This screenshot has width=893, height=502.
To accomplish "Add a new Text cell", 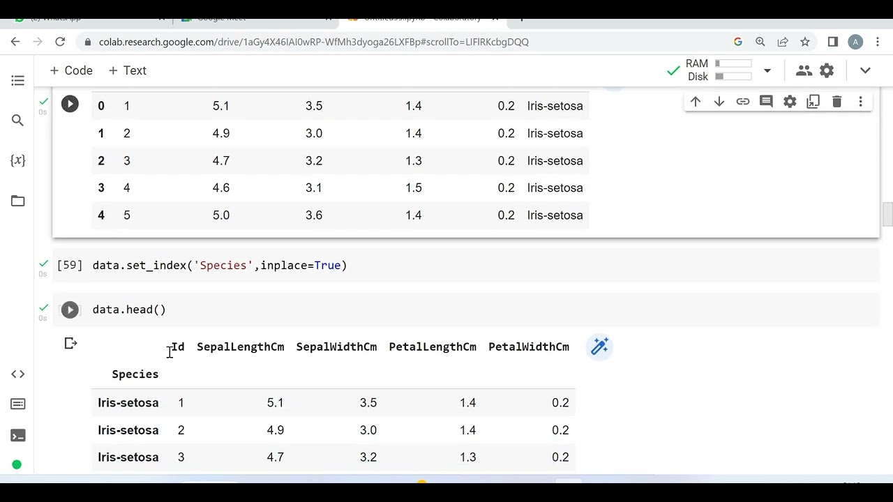I will (127, 70).
